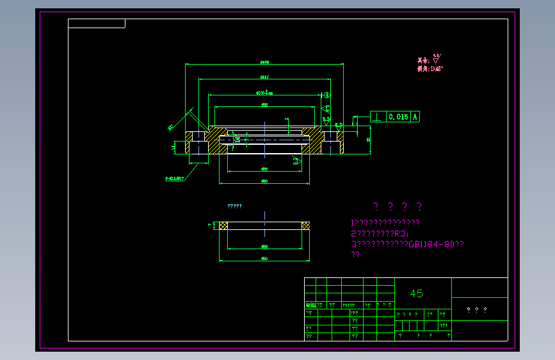
Task: Click the cyan "?????" label above lower view
Action: coord(234,206)
